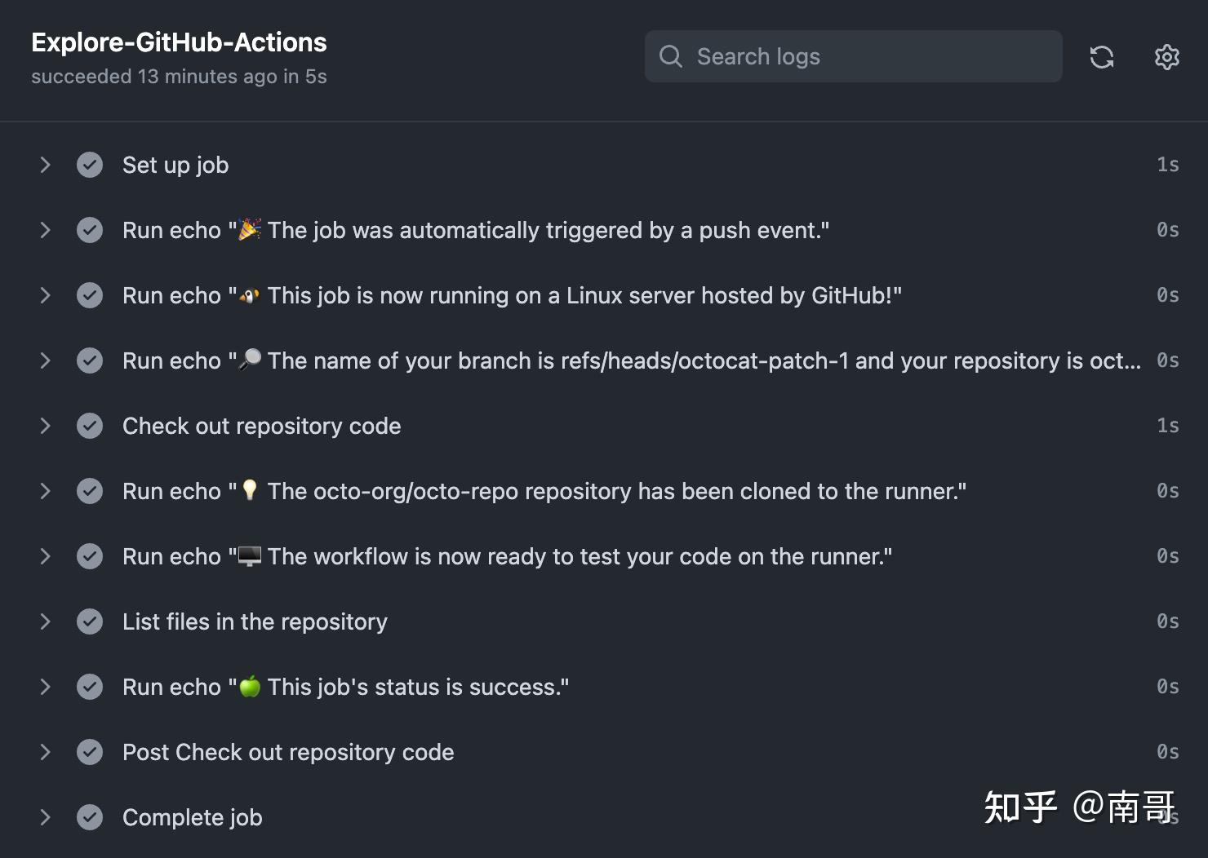The height and width of the screenshot is (858, 1208).
Task: Expand the push event echo step
Action: [x=45, y=230]
